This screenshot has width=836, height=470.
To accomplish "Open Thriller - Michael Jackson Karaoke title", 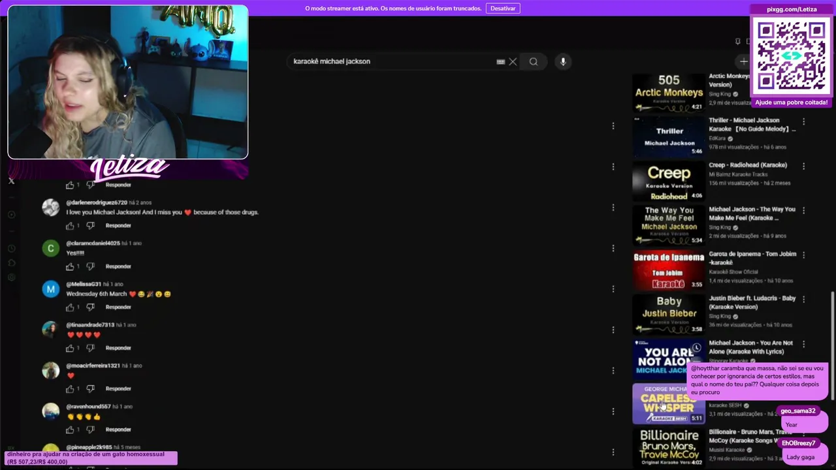I will [x=752, y=125].
